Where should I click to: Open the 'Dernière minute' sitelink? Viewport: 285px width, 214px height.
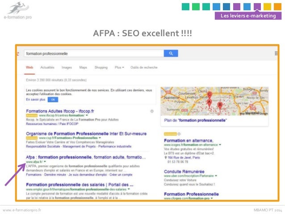click(x=55, y=175)
